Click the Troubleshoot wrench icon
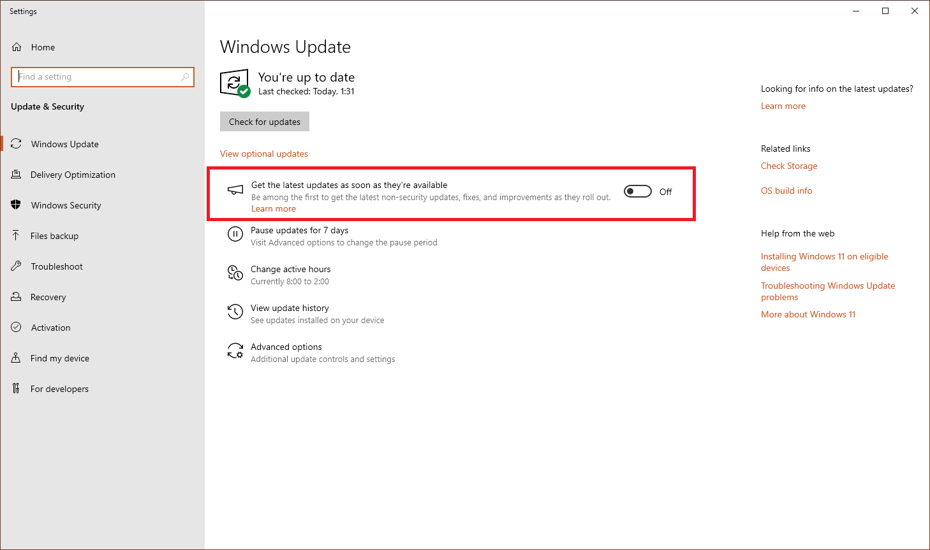This screenshot has width=930, height=550. point(17,266)
